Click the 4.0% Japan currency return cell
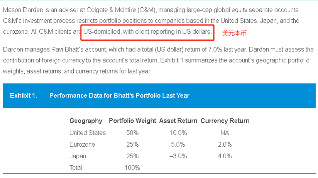This screenshot has height=178, width=318. 225,156
